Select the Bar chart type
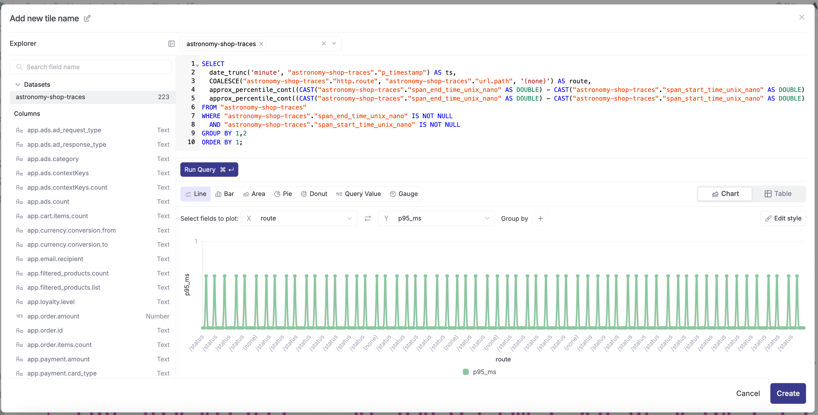The height and width of the screenshot is (415, 818). [225, 194]
